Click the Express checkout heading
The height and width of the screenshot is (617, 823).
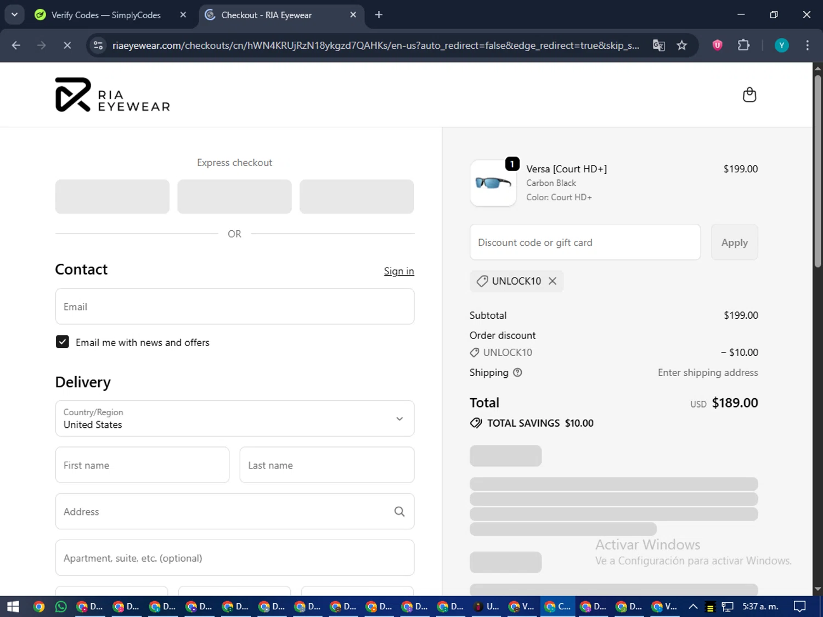tap(235, 162)
